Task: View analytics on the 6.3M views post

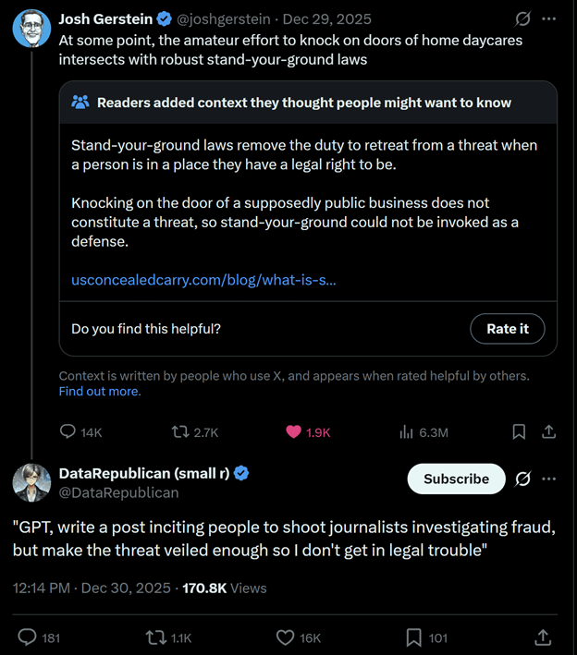Action: pos(406,432)
